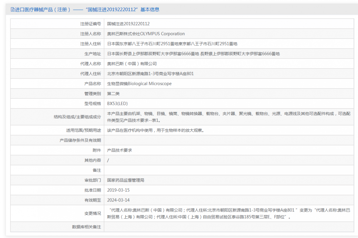Select the "代理人住所" row label
Screen dimensions: 358x238
point(91,73)
